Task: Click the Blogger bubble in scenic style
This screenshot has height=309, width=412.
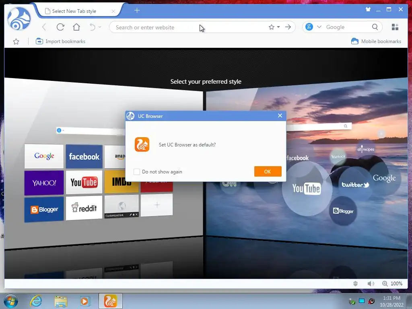Action: [x=343, y=211]
